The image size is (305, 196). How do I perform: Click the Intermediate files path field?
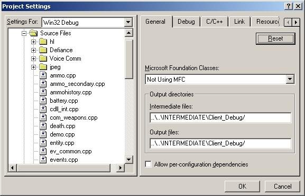point(220,117)
